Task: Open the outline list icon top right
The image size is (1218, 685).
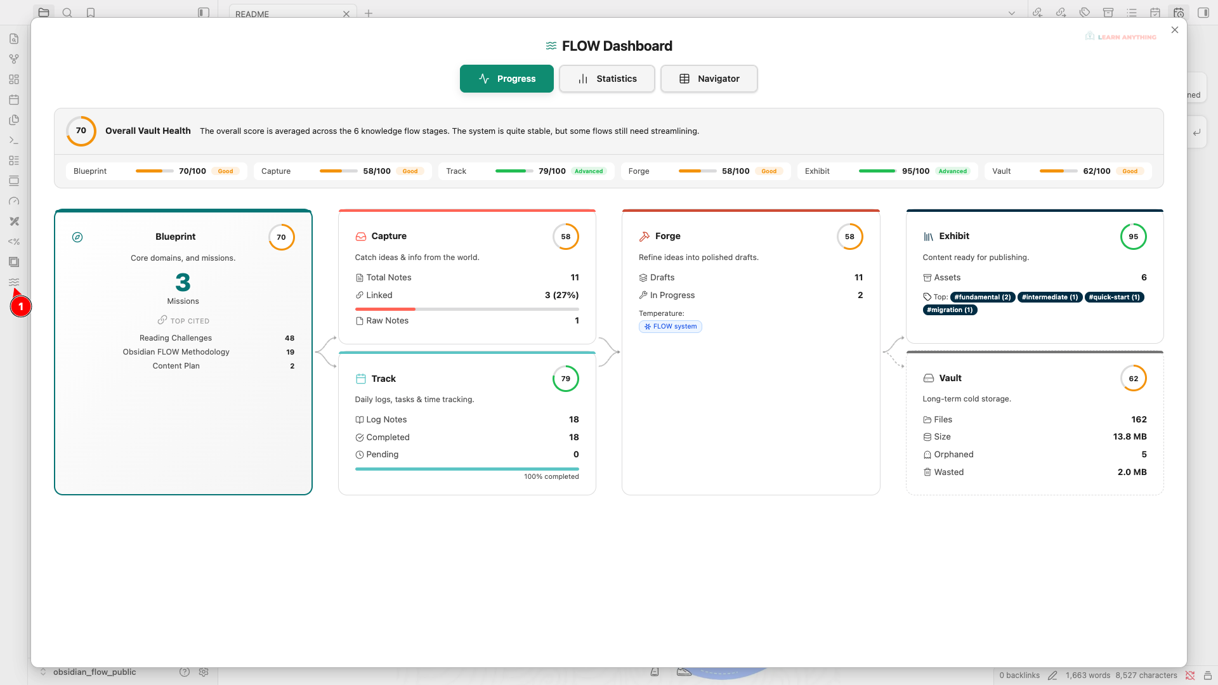Action: click(x=1130, y=12)
